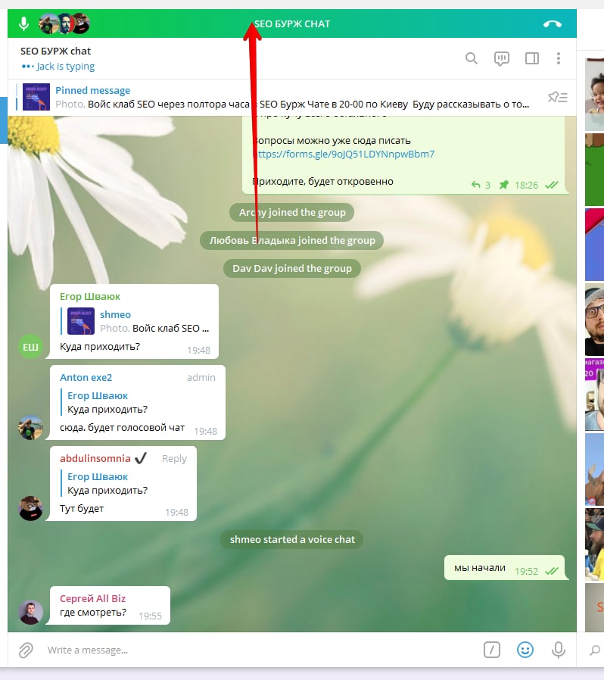Open Сергей All Biz sender profile

pos(93,599)
